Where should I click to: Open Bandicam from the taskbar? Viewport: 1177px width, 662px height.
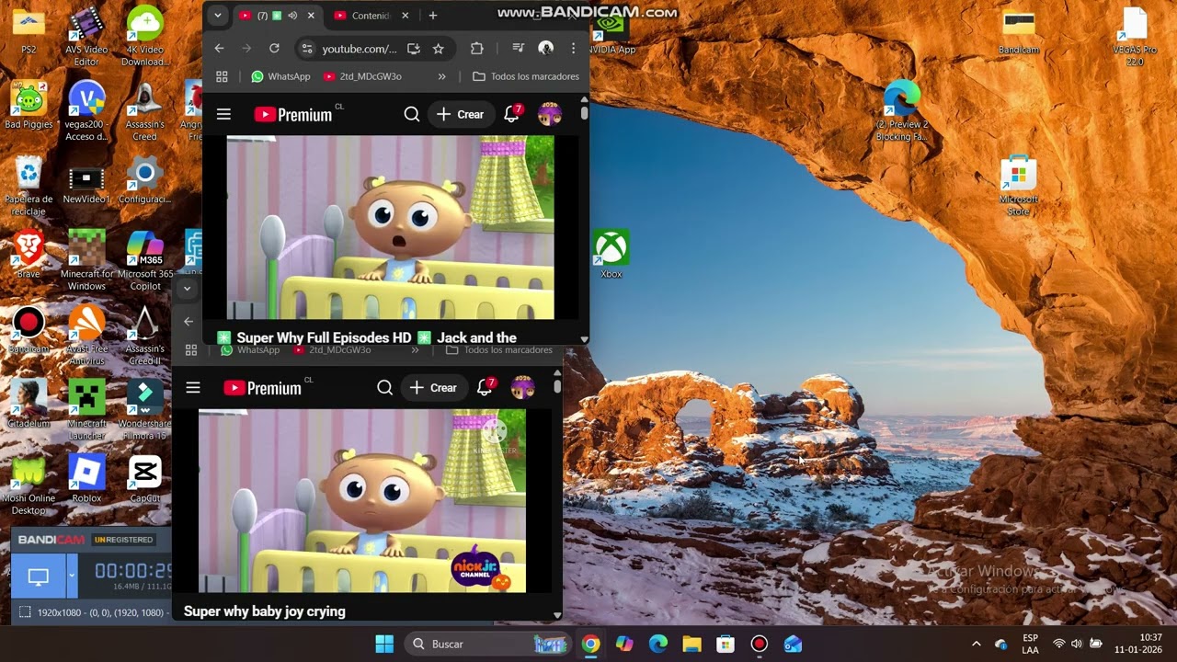759,644
